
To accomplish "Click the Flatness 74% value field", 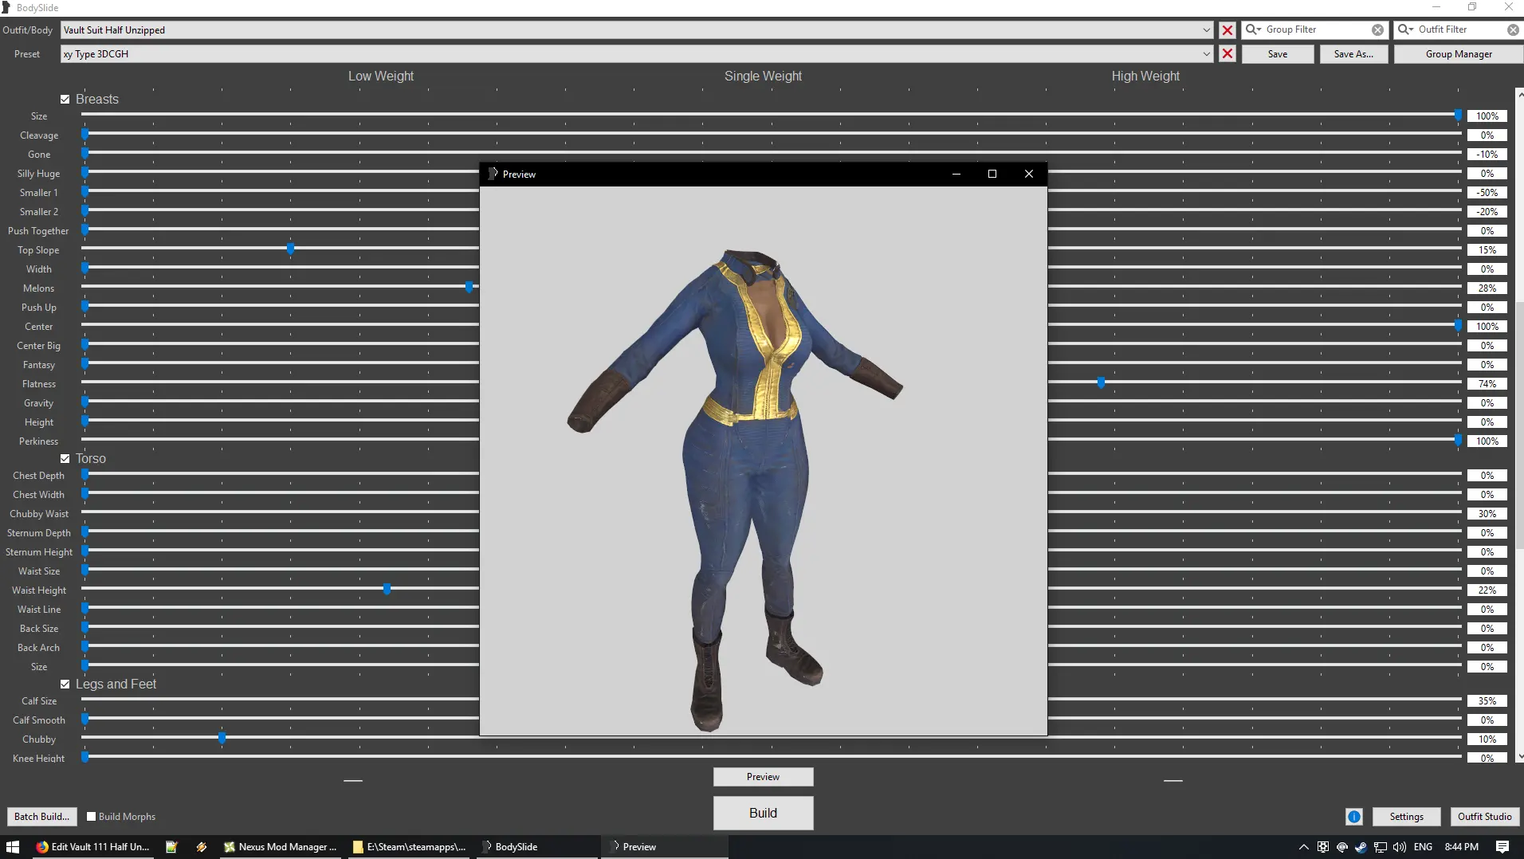I will pyautogui.click(x=1487, y=384).
